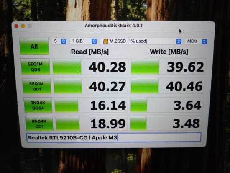Click the SEQ1M QD8 read progress bar

pyautogui.click(x=67, y=67)
